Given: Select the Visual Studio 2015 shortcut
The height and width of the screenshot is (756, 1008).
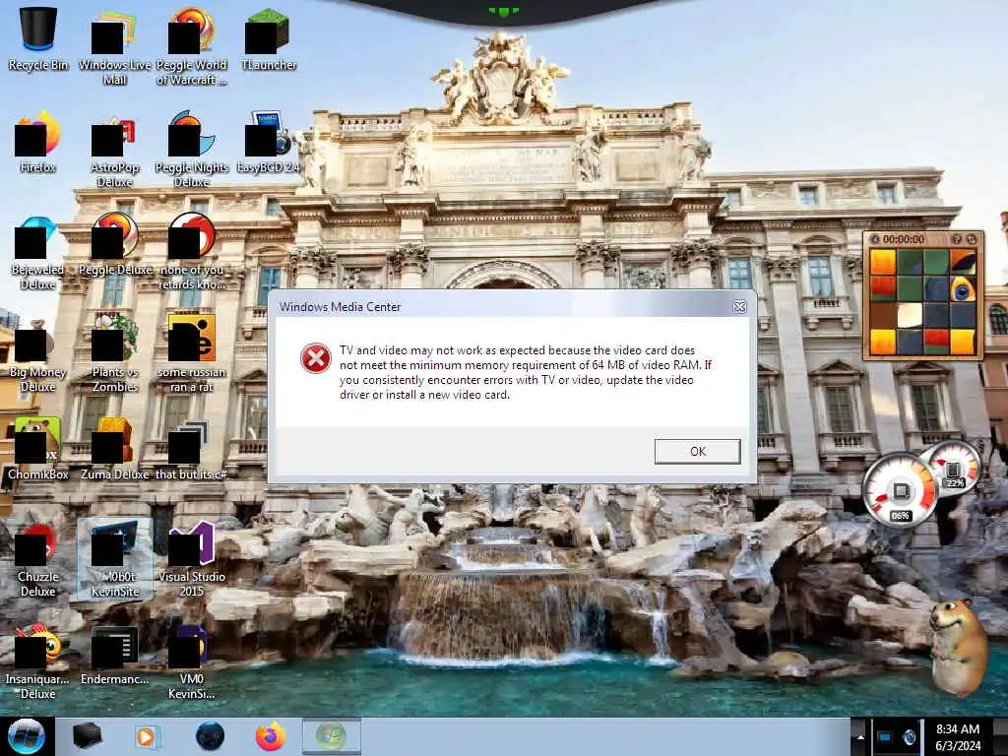Looking at the screenshot, I should click(x=192, y=559).
